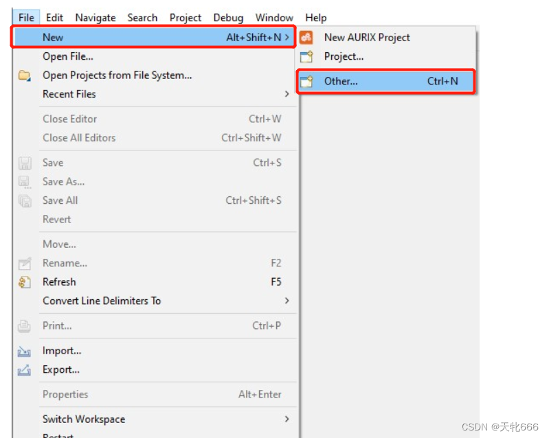Select the New menu entry

click(x=154, y=37)
